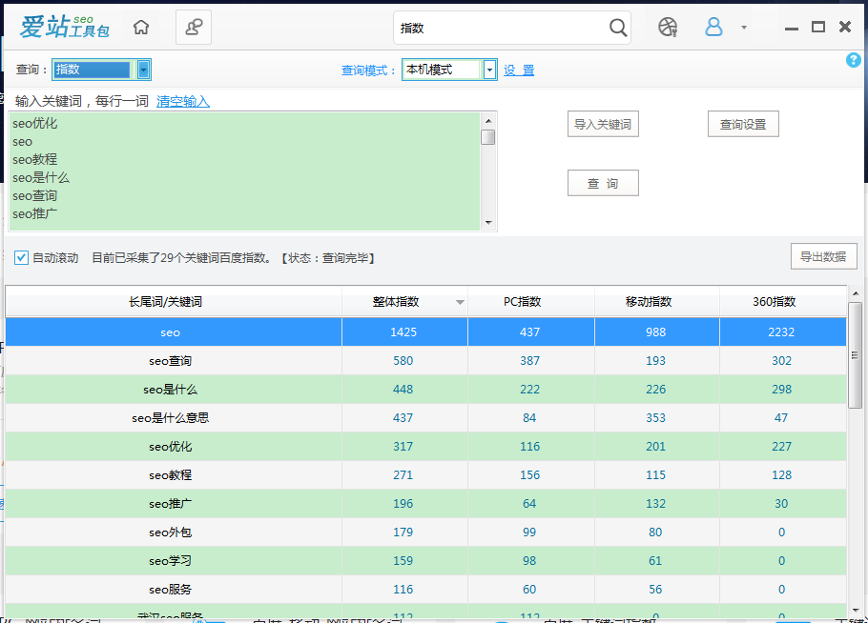Open the blue help question mark icon
The width and height of the screenshot is (868, 623).
pos(854,60)
